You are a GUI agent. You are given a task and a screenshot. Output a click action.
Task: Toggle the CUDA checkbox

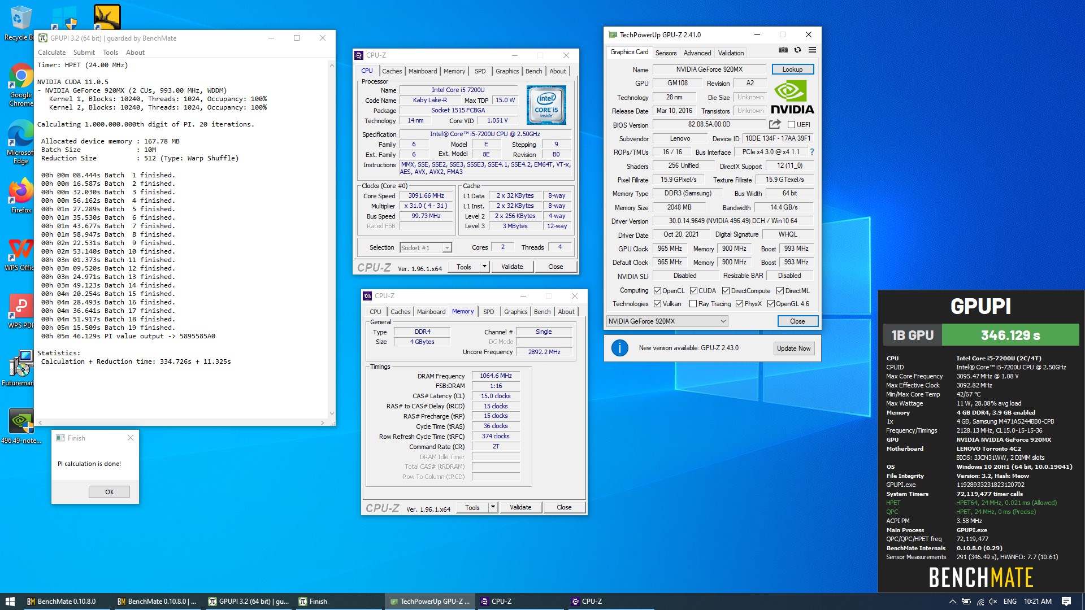[x=693, y=291]
